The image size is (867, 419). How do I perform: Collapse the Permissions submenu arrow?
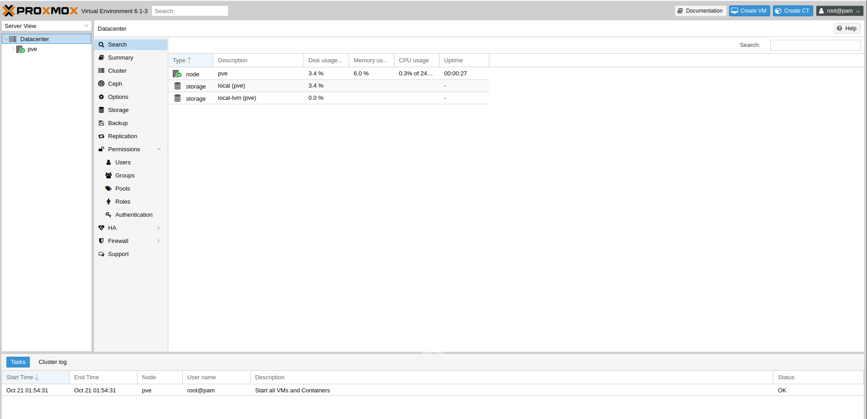pos(159,149)
